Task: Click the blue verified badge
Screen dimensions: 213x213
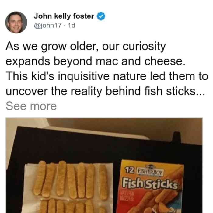Action: coord(101,16)
